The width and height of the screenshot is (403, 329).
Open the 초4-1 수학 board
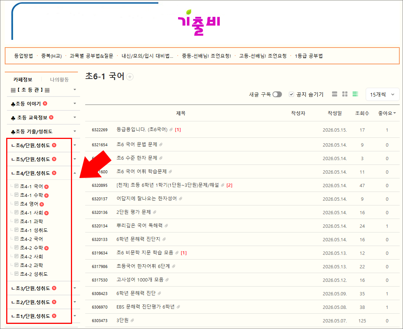(x=31, y=195)
